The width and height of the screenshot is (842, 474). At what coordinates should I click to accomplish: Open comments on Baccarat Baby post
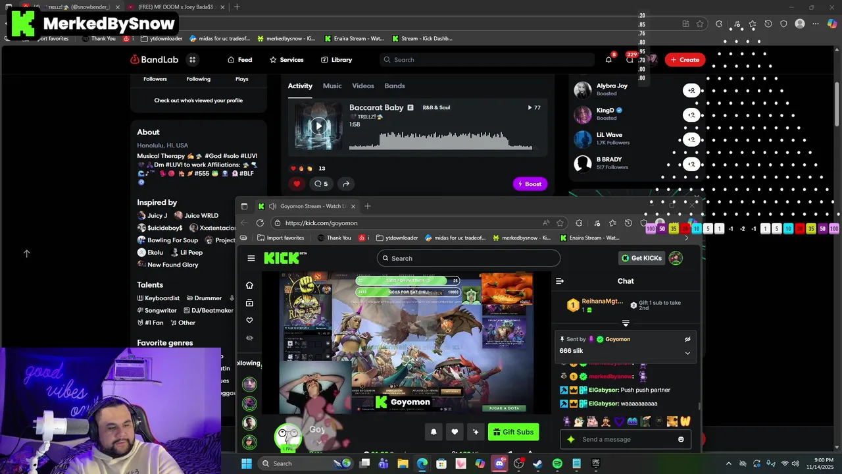tap(321, 184)
